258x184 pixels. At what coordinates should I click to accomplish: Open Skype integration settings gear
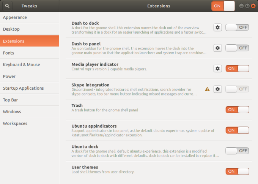click(217, 89)
